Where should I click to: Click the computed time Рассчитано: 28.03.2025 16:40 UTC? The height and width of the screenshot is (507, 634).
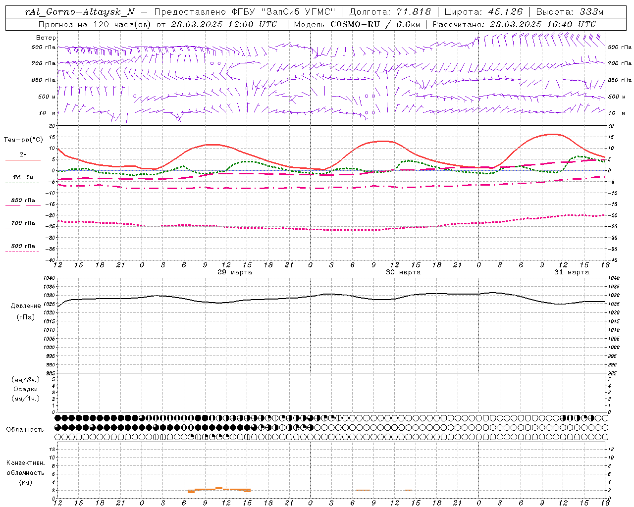pos(514,24)
